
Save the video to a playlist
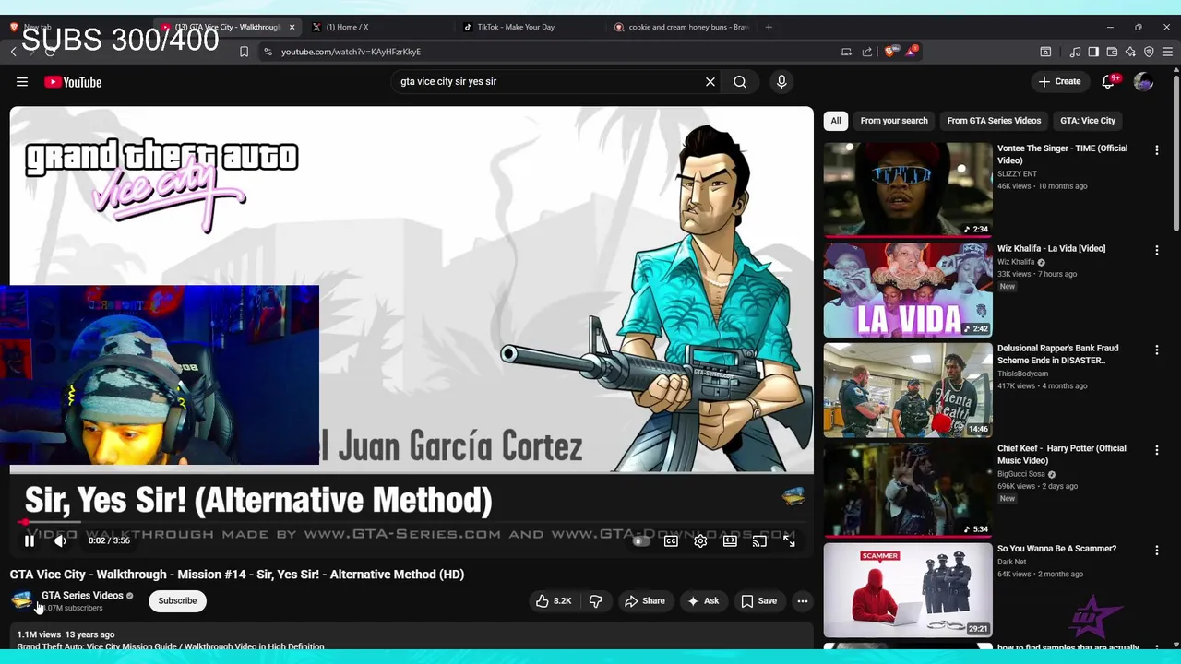(759, 601)
